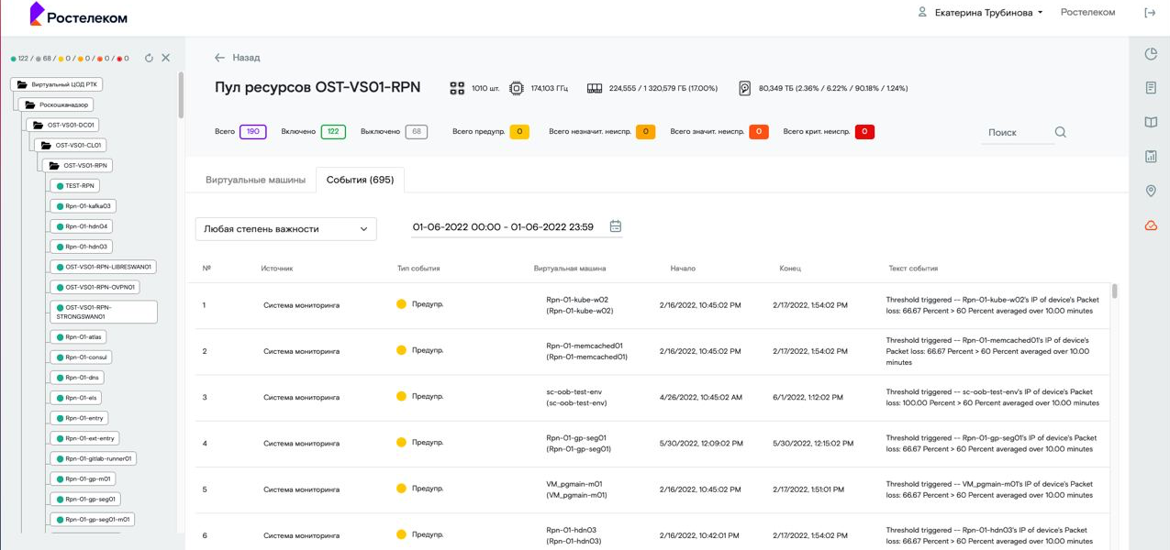
Task: Click the Поиск search field
Action: (x=1014, y=133)
